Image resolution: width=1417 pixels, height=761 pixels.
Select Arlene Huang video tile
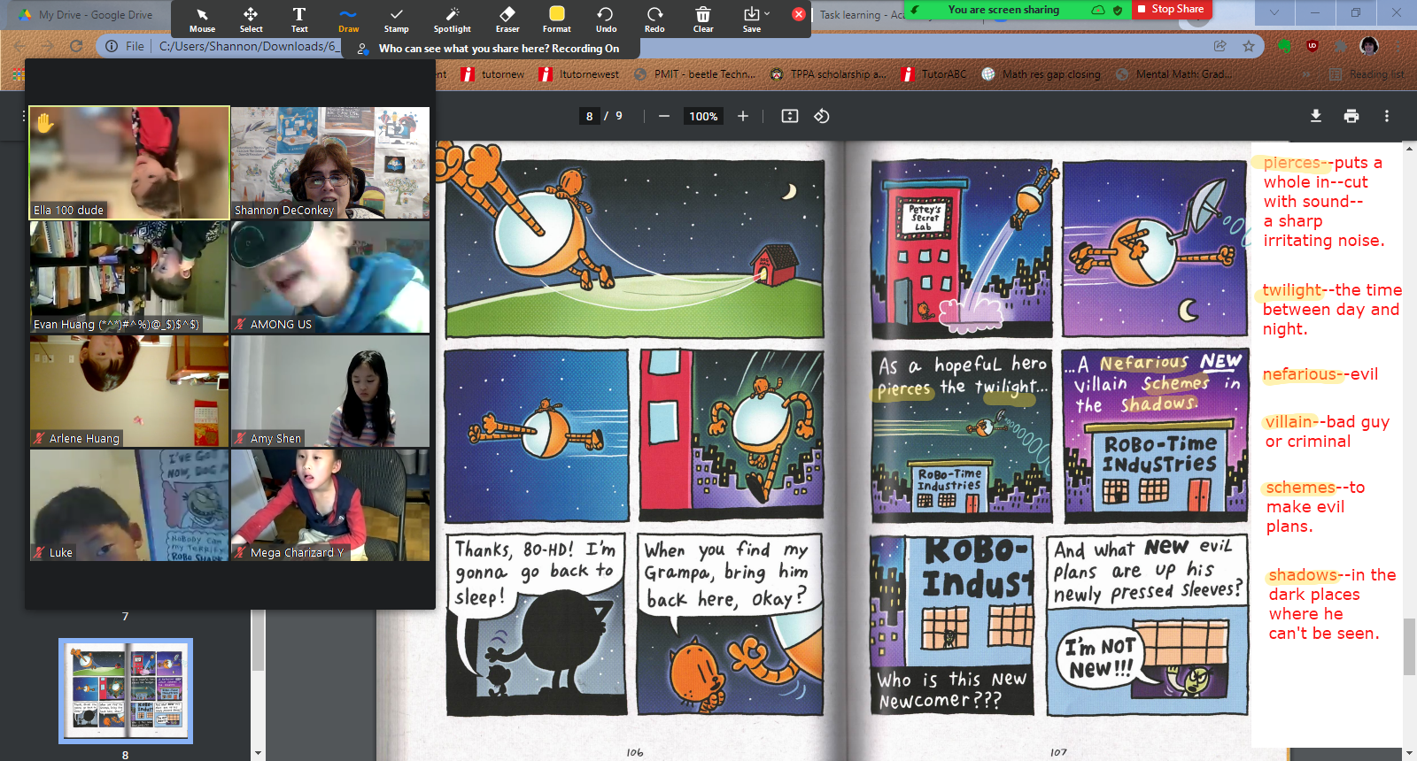[129, 391]
